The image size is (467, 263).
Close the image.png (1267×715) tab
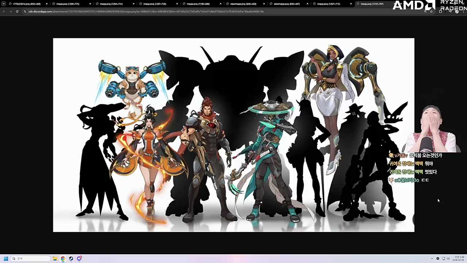(351, 4)
